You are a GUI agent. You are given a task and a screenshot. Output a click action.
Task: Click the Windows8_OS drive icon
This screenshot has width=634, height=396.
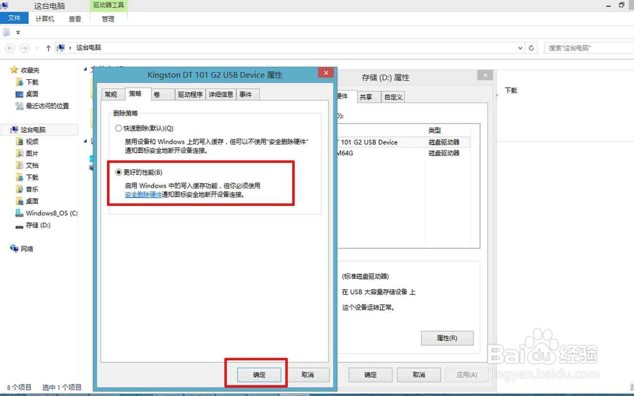(20, 212)
